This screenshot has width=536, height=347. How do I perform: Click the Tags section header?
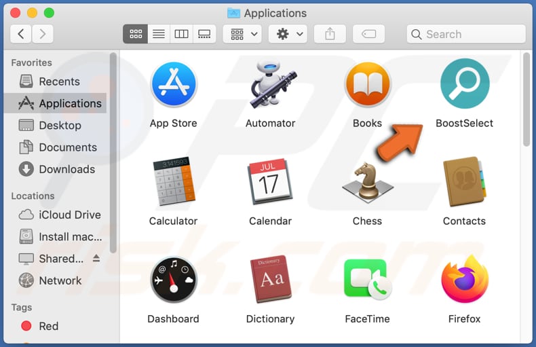pos(22,308)
